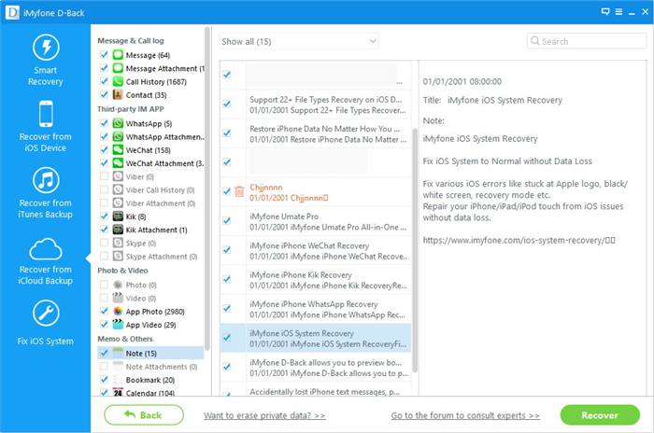This screenshot has height=433, width=654.
Task: Click the imyfone.com ios-system-recovery URL text
Action: coord(519,240)
